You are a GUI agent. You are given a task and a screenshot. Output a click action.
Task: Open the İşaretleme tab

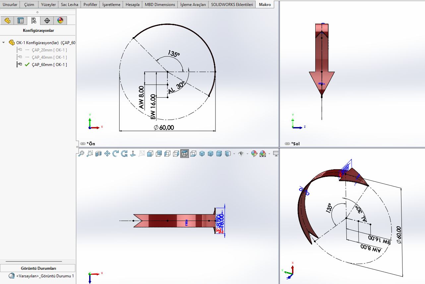[111, 5]
